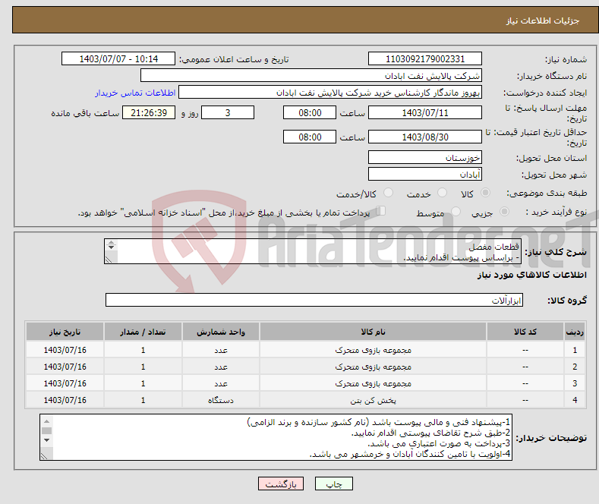The height and width of the screenshot is (504, 599).
Task: Click the تعداد / مقدار column header
Action: tap(143, 332)
